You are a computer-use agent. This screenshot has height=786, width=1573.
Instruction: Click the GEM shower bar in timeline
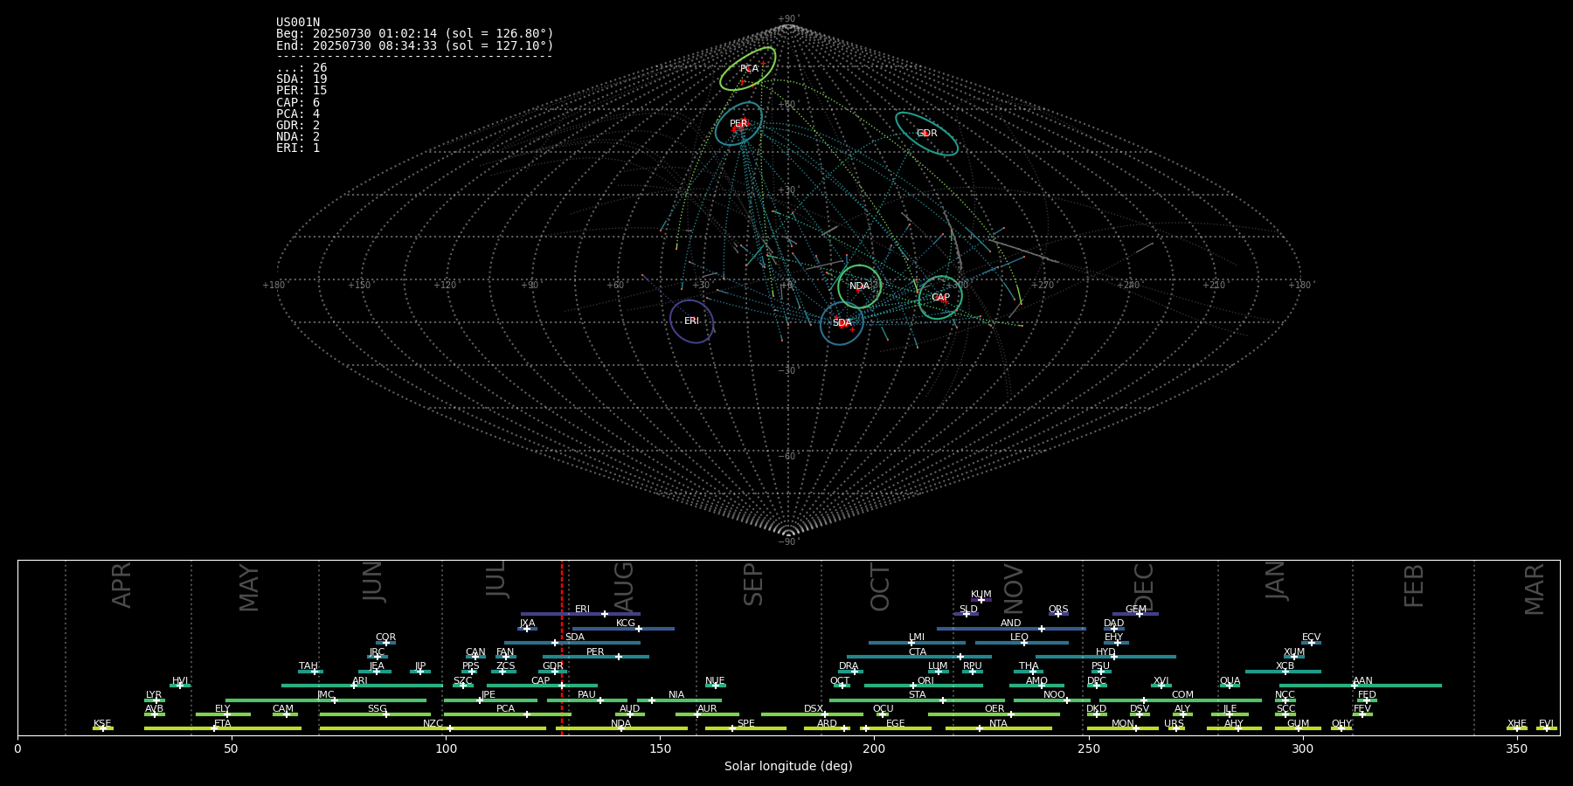(1135, 614)
